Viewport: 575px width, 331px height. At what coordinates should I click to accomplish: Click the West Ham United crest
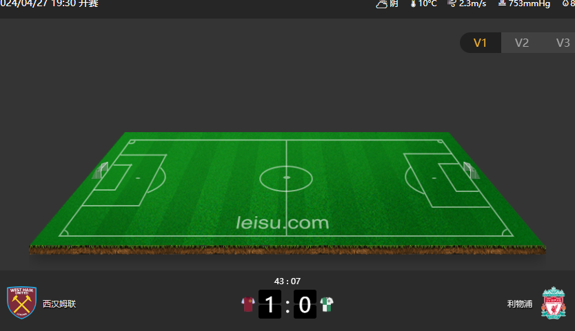(21, 302)
